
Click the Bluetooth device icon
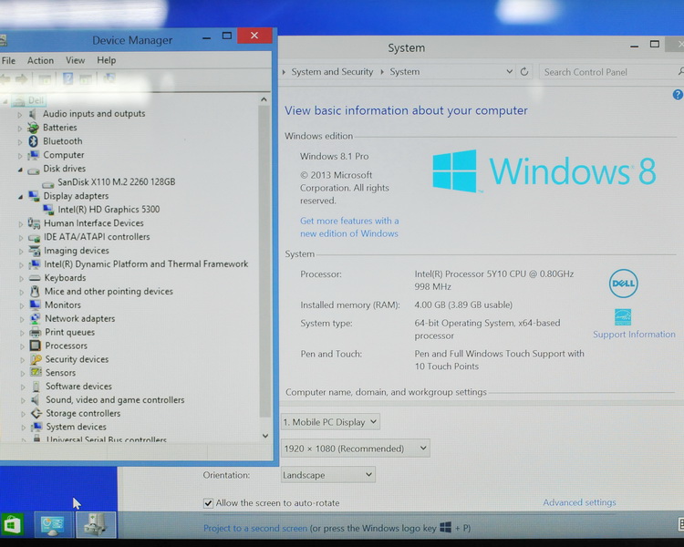point(33,141)
